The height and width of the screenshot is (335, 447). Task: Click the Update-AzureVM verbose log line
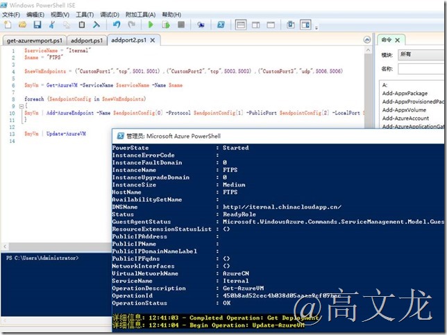(x=209, y=325)
